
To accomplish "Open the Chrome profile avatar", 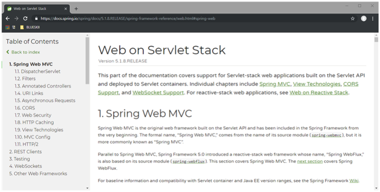I will [364, 18].
